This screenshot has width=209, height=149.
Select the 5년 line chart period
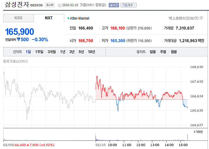(x=81, y=52)
